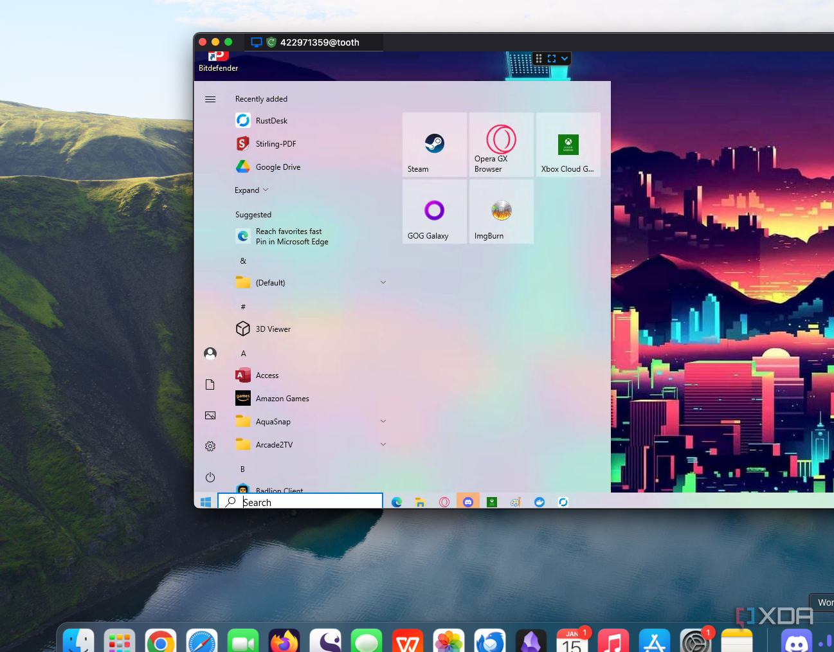Jump to the A letter group header
This screenshot has height=652, width=834.
pos(244,354)
